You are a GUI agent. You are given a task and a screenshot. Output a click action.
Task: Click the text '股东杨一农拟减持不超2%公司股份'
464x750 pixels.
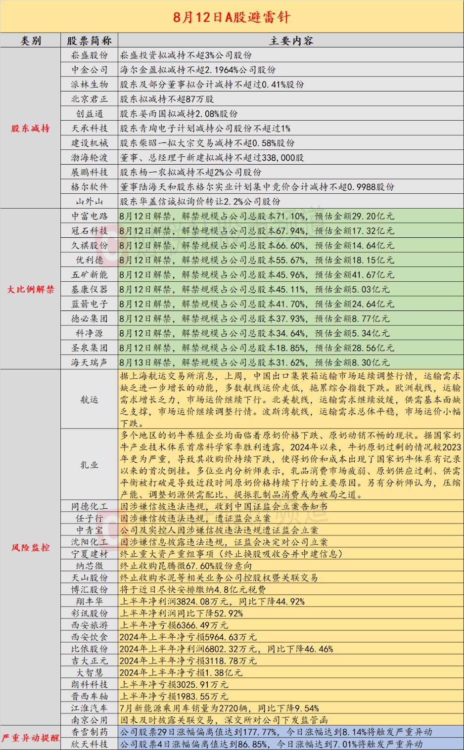(x=191, y=172)
